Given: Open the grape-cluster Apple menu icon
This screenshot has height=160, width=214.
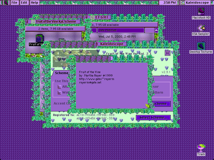Looking at the screenshot, I should click(6, 3).
